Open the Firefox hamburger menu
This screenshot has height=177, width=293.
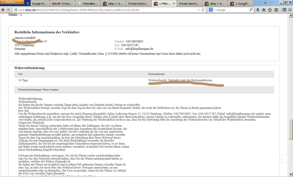[284, 10]
